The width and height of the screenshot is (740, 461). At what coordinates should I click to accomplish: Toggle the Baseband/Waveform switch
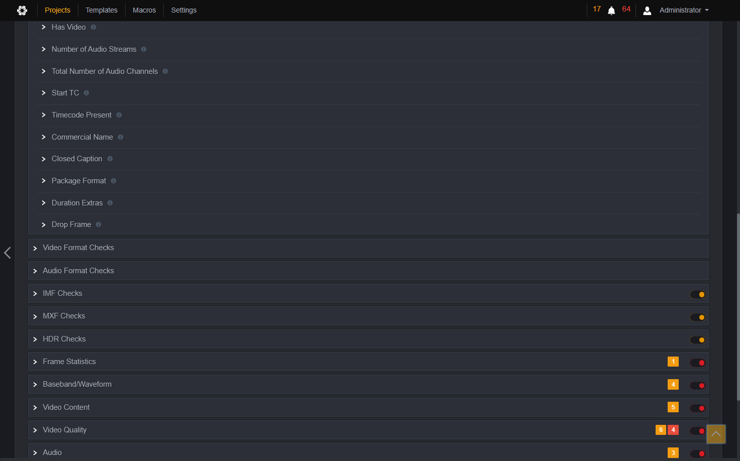pos(698,386)
